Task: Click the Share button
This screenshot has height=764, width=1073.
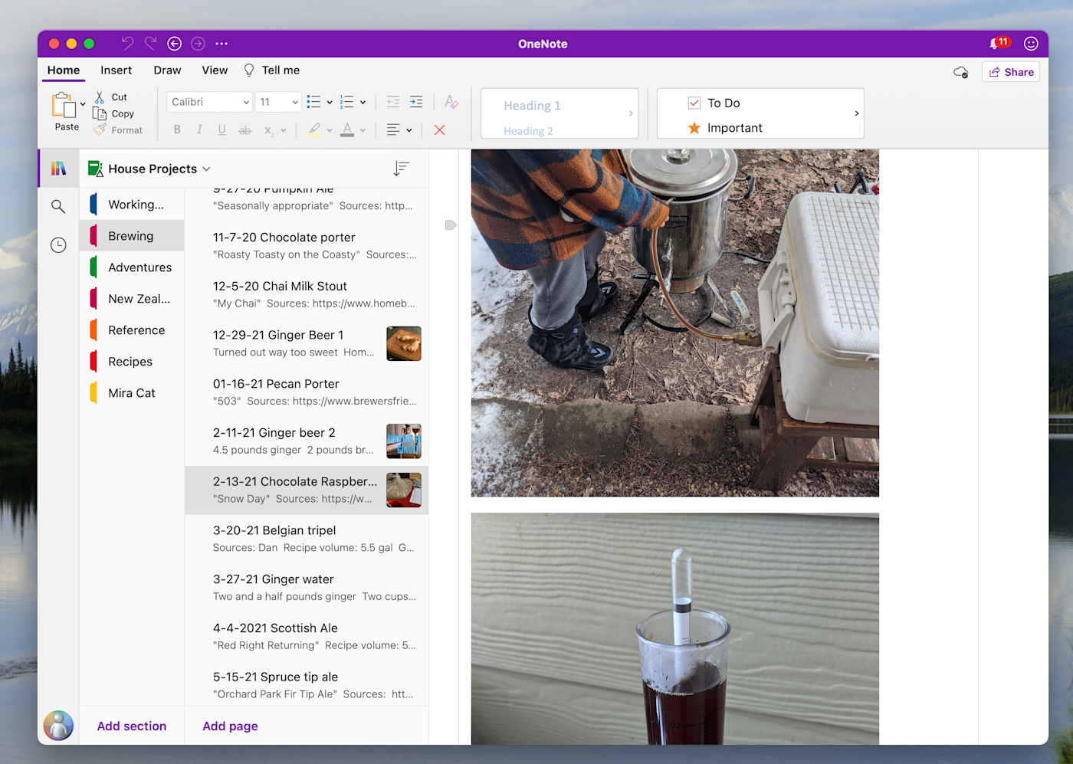Action: coord(1011,72)
